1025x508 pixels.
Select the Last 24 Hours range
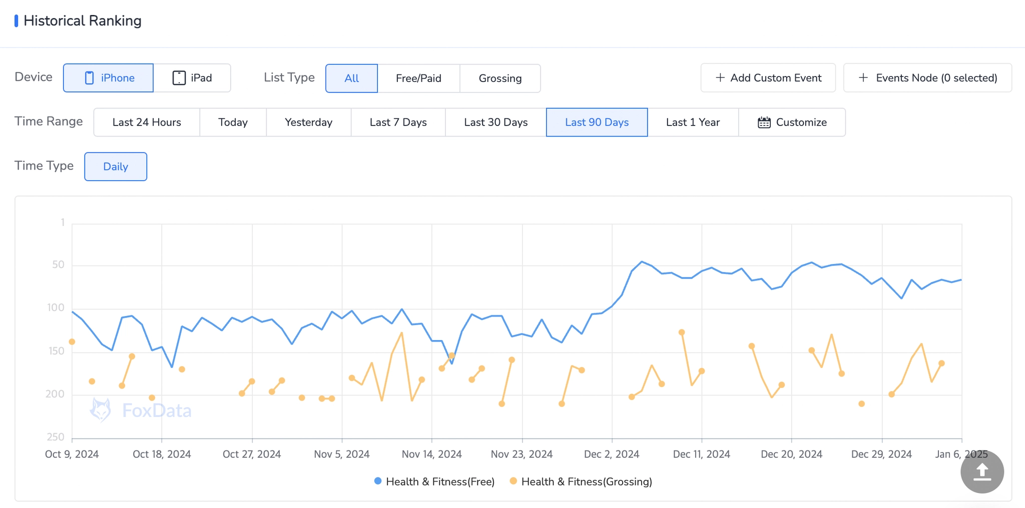147,122
